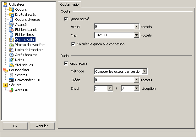Click the Fichiers bannis icon
Screen dimensions: 196x137
point(11,30)
